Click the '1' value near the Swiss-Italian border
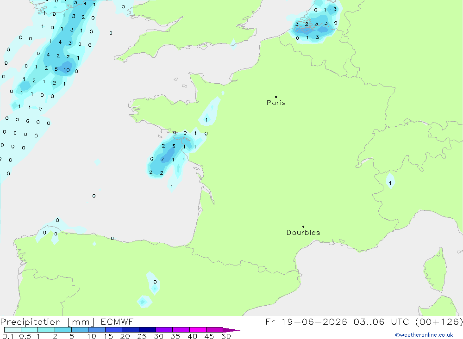This screenshot has height=339, width=463. 390,183
